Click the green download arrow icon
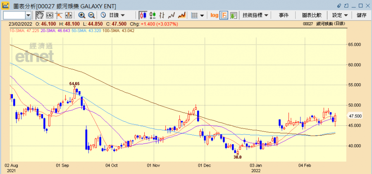 coord(234,15)
